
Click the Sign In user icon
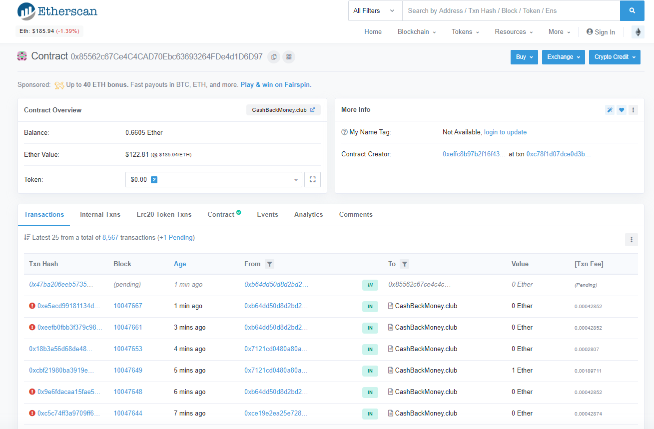590,32
